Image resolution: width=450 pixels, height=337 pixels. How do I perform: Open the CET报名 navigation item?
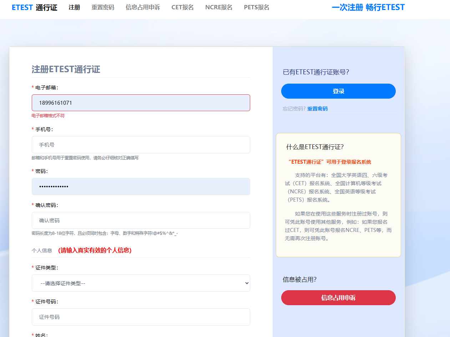(182, 8)
